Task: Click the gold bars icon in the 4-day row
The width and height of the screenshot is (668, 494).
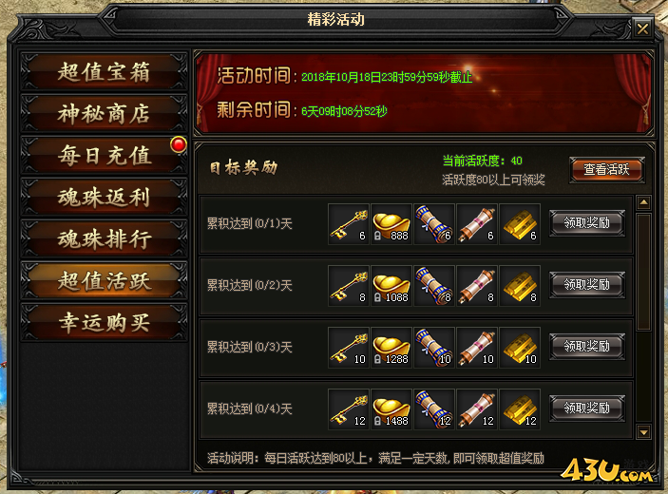Action: point(520,409)
